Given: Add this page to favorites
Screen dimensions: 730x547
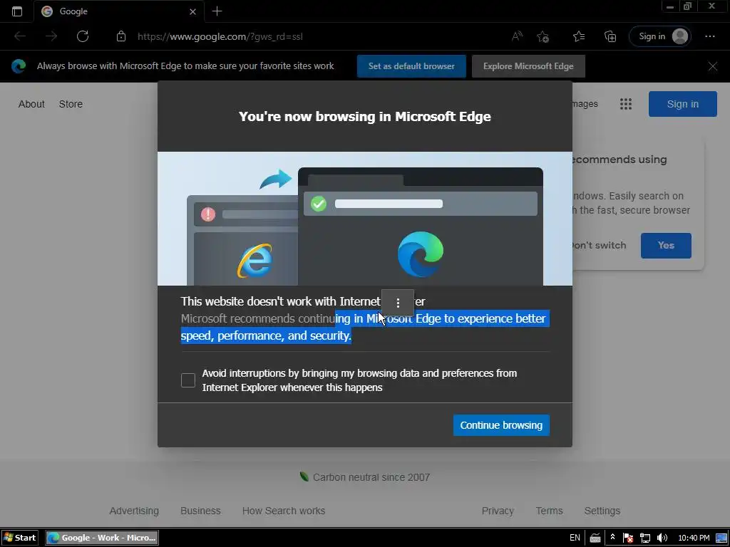Looking at the screenshot, I should (543, 36).
